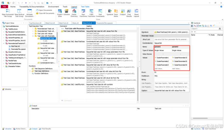Select highlighted Sequential test case tree item
The height and width of the screenshot is (130, 224).
click(48, 38)
